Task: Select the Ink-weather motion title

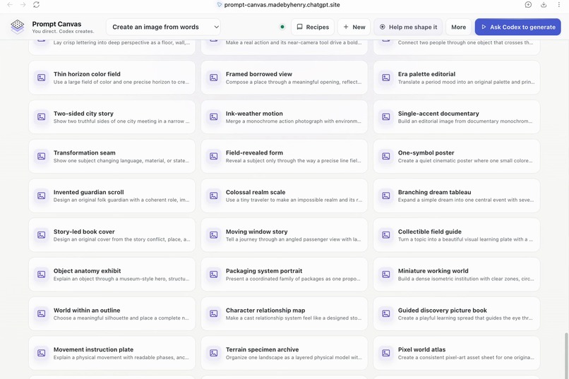Action: (x=254, y=114)
